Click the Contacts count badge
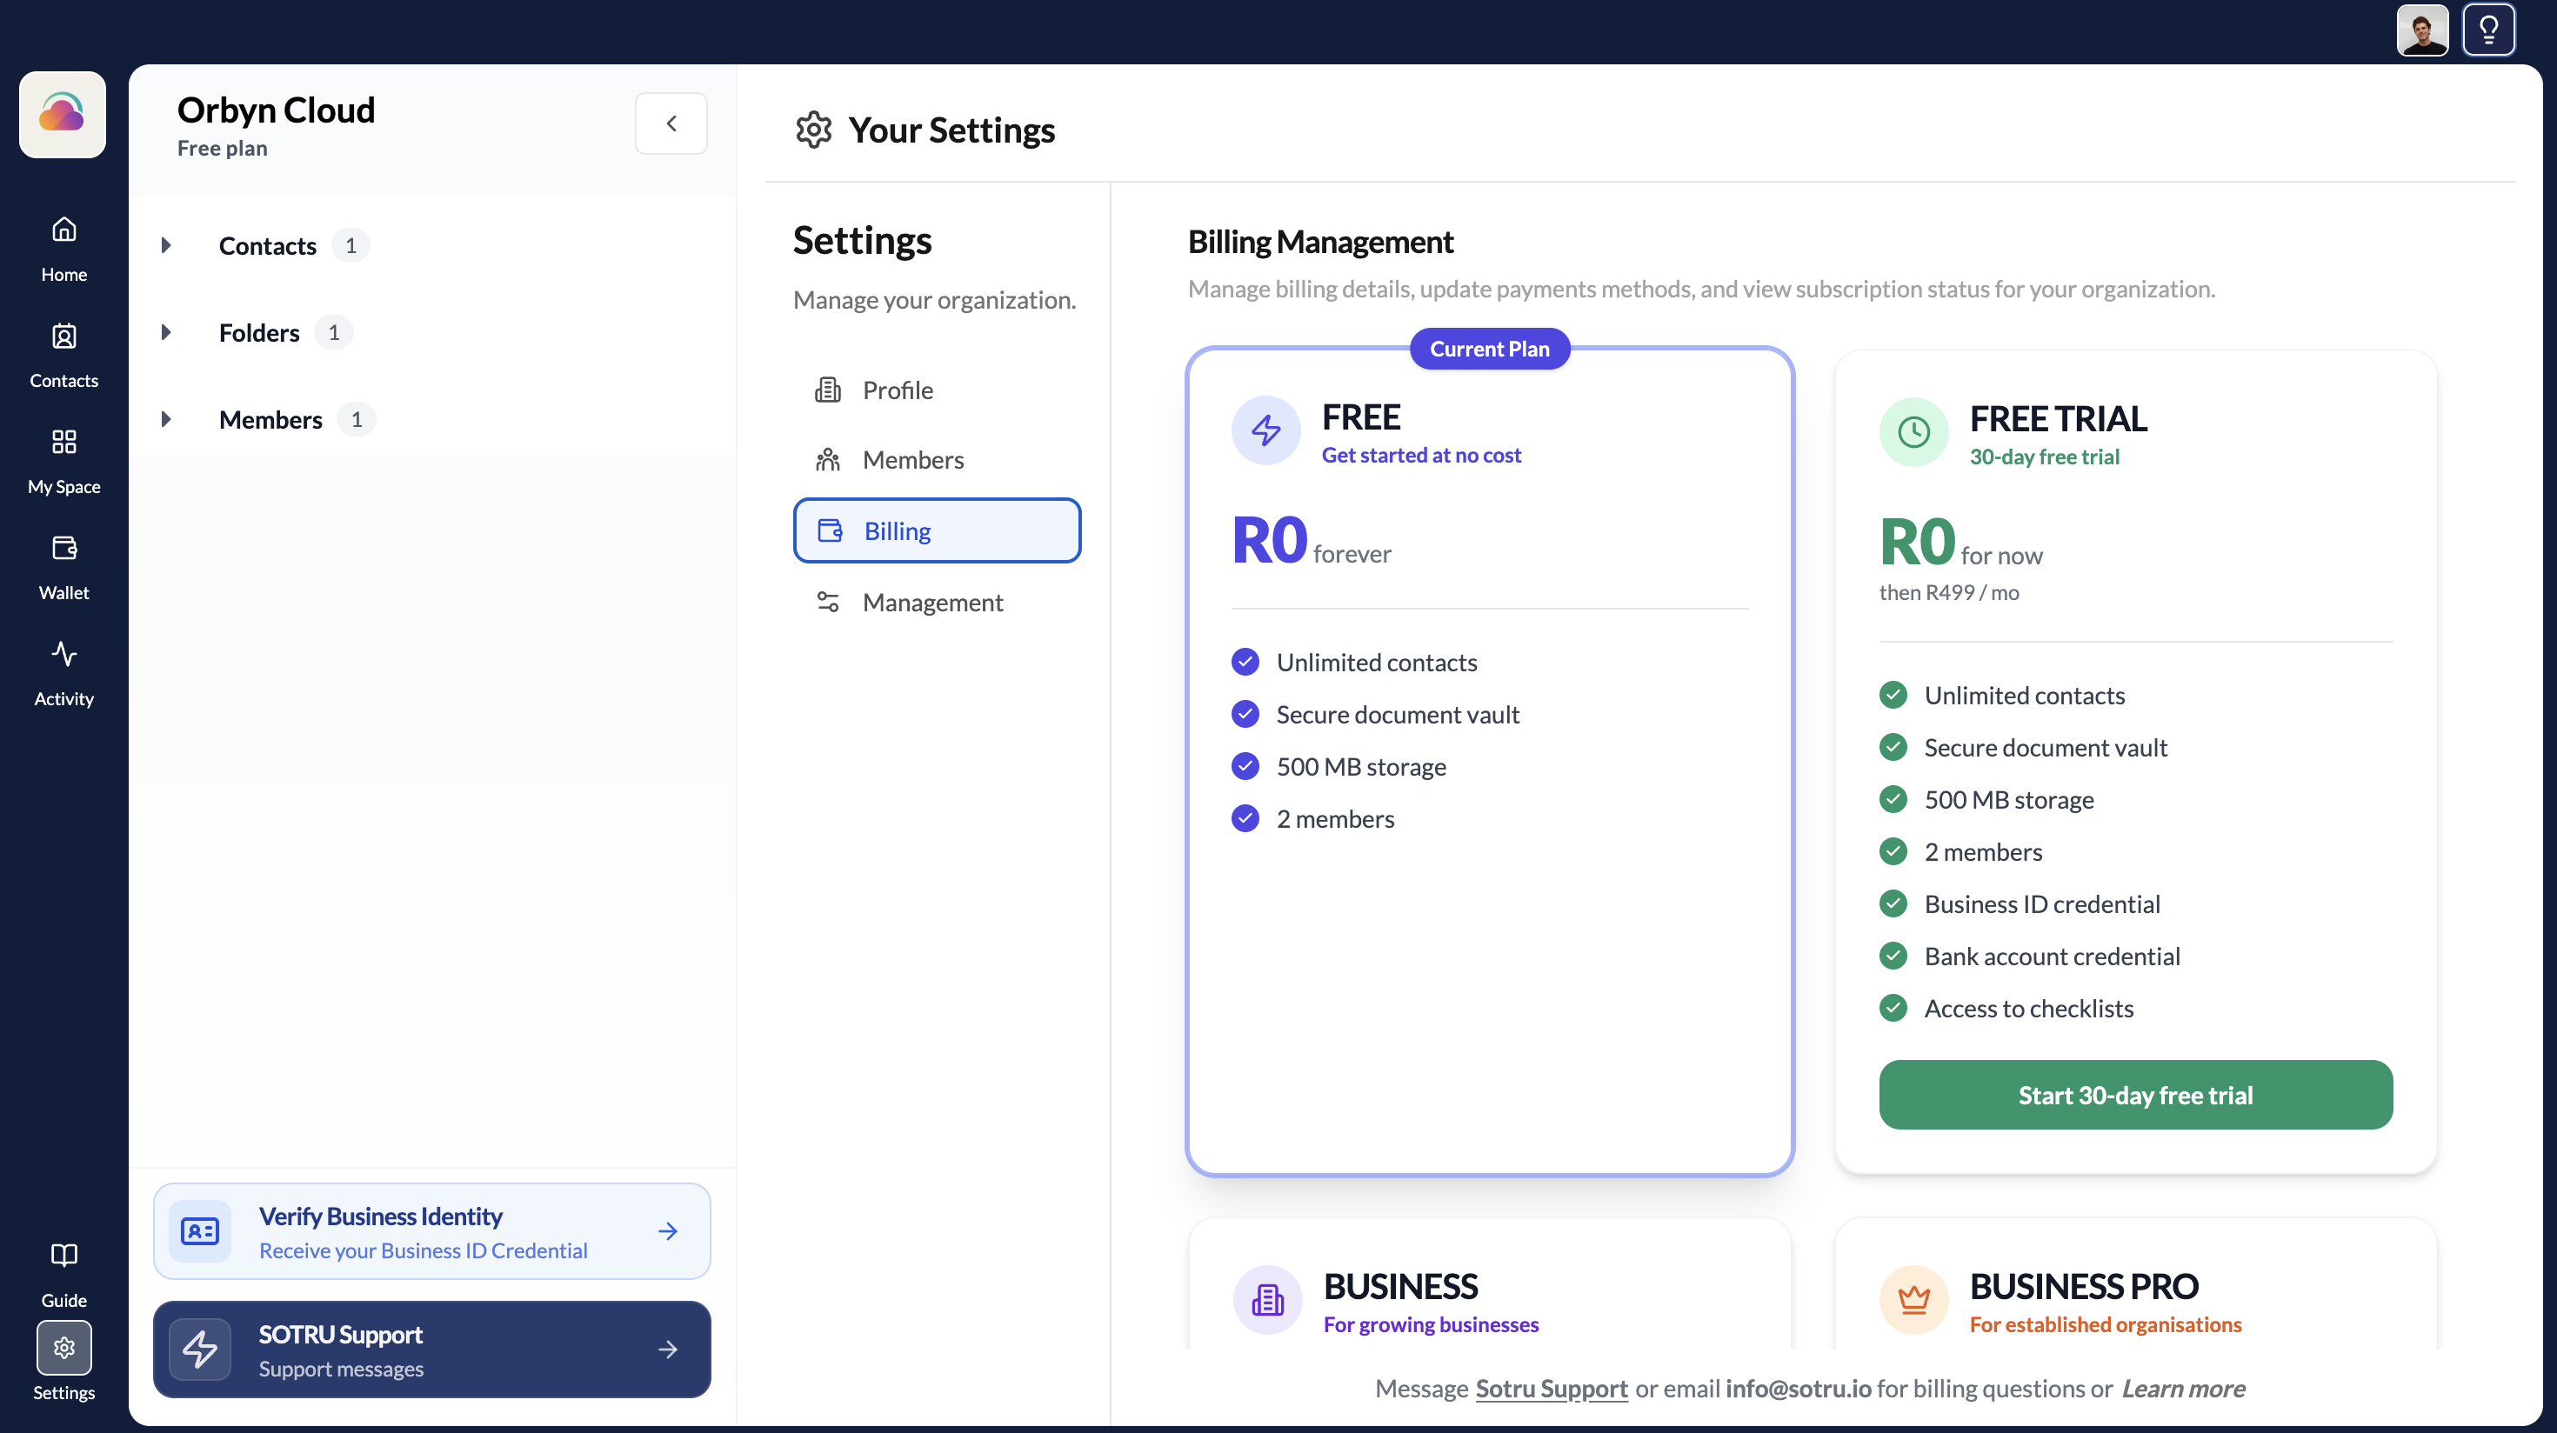Viewport: 2557px width, 1433px height. (351, 245)
